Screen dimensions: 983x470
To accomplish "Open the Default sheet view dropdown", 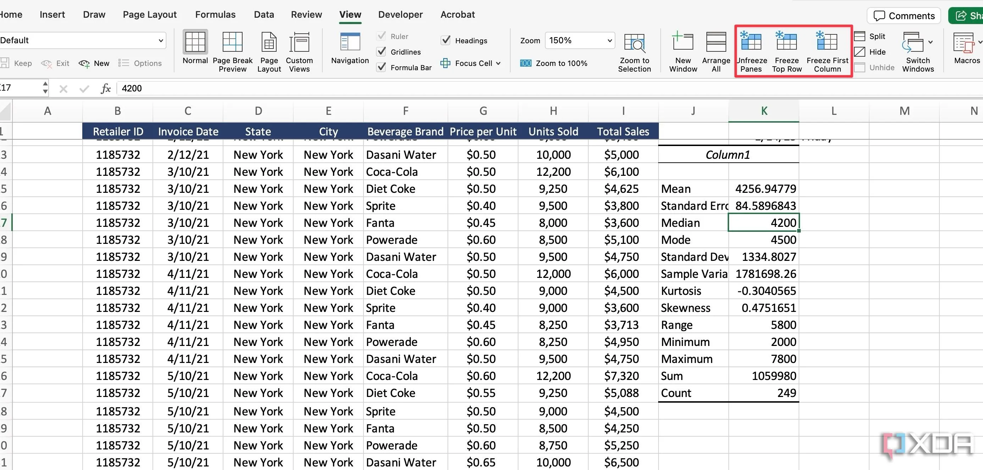I will [161, 40].
